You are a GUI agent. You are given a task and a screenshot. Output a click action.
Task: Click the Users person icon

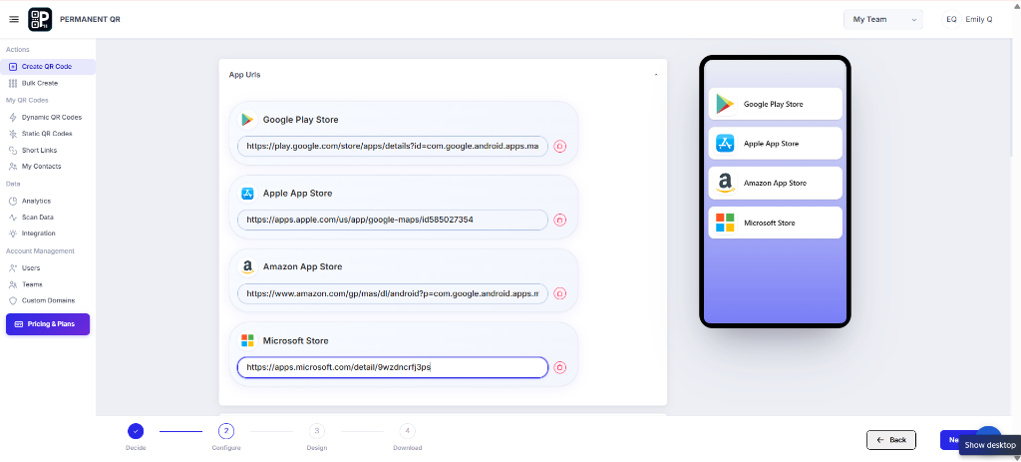point(13,267)
